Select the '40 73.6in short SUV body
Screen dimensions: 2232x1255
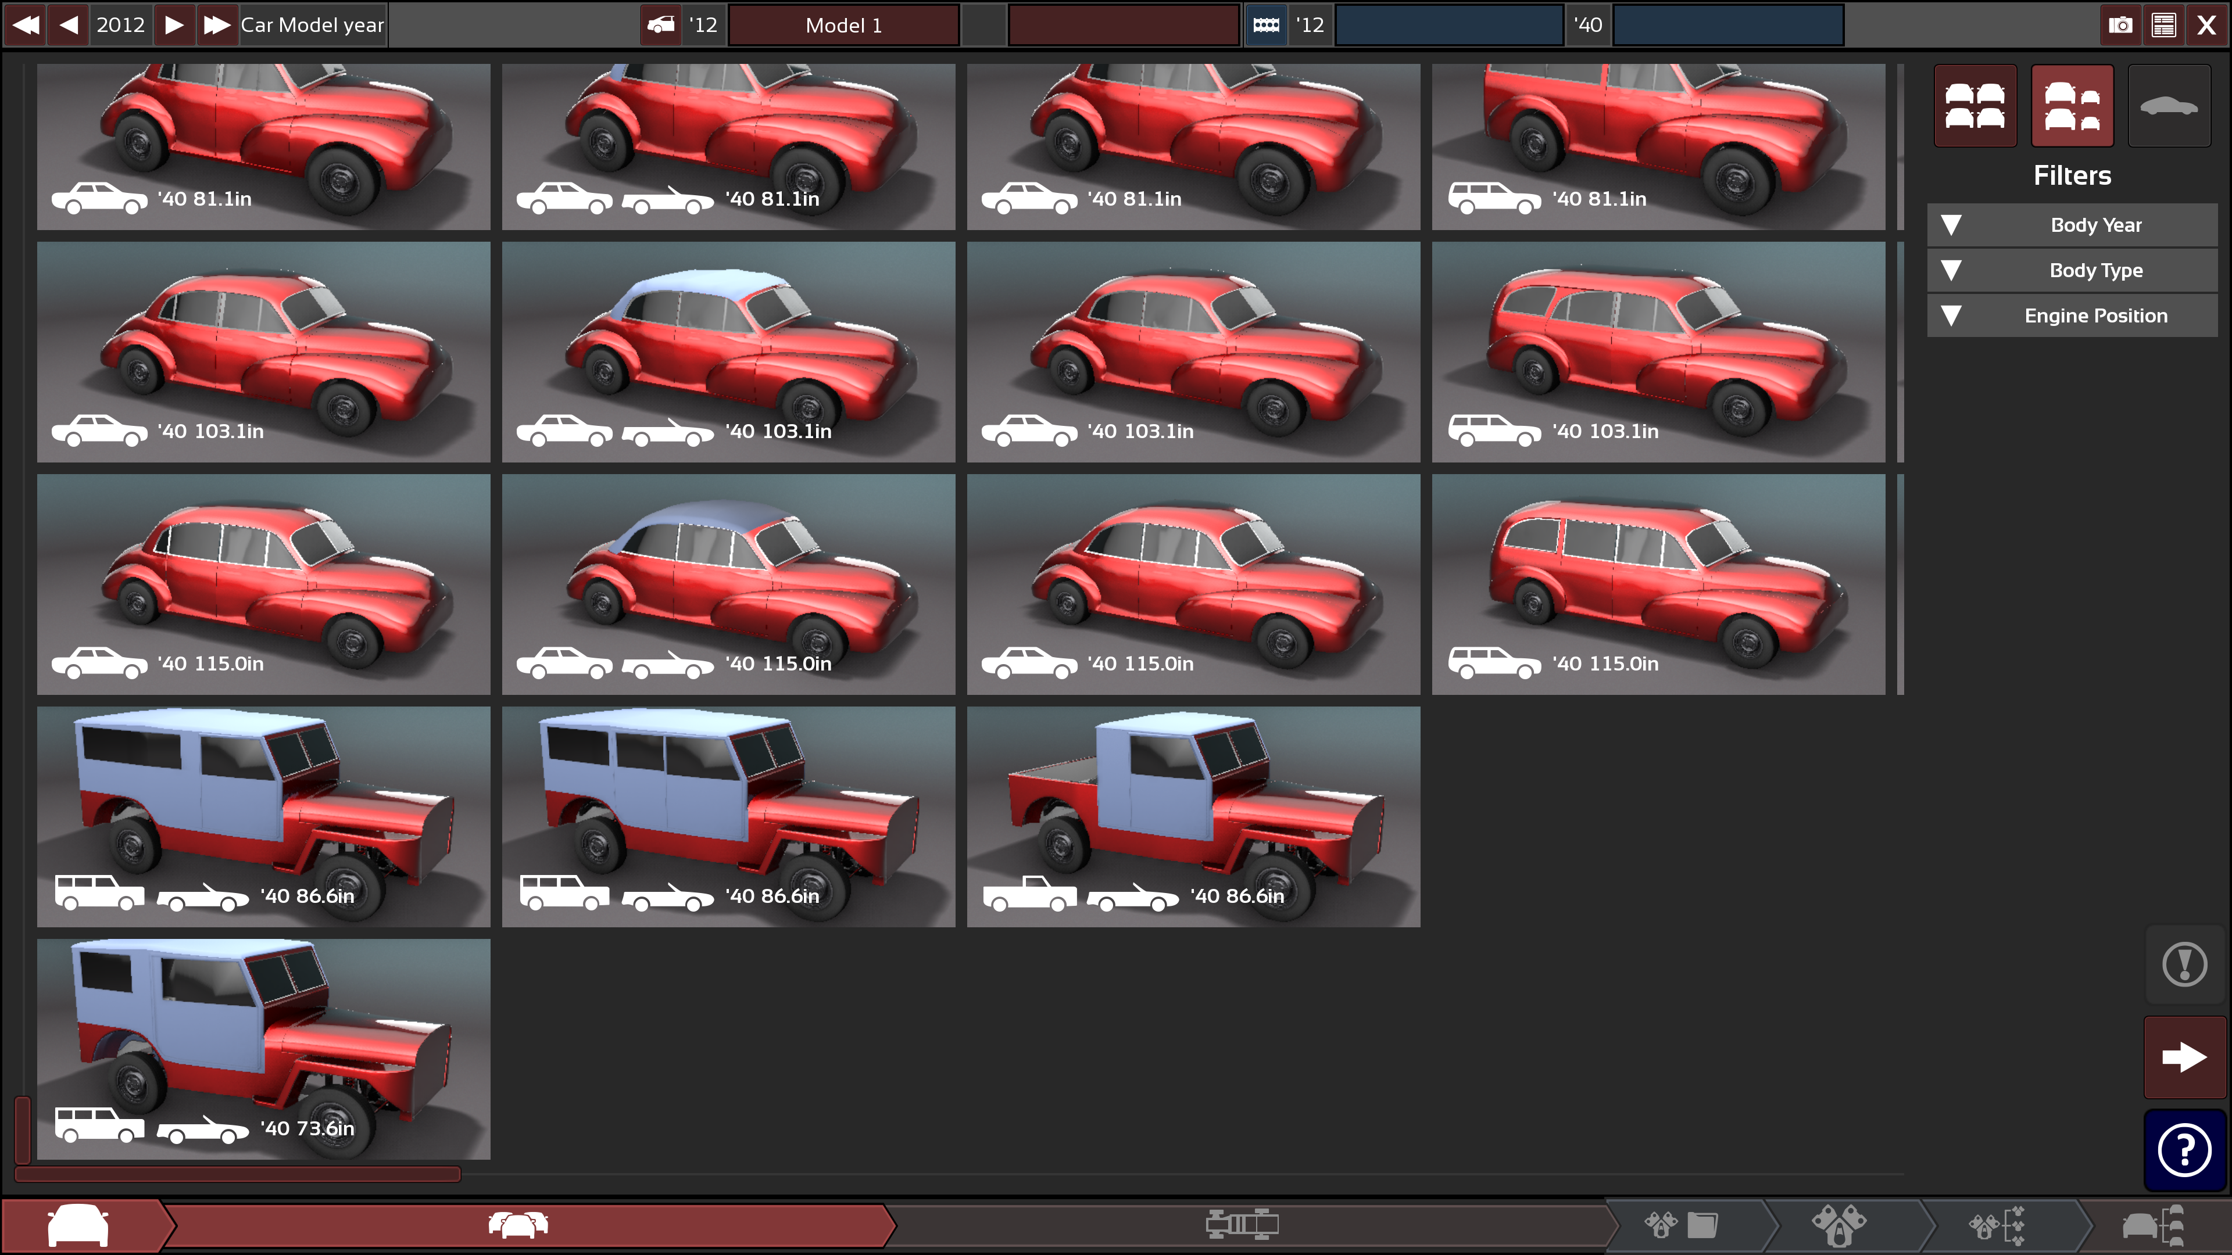click(263, 1049)
